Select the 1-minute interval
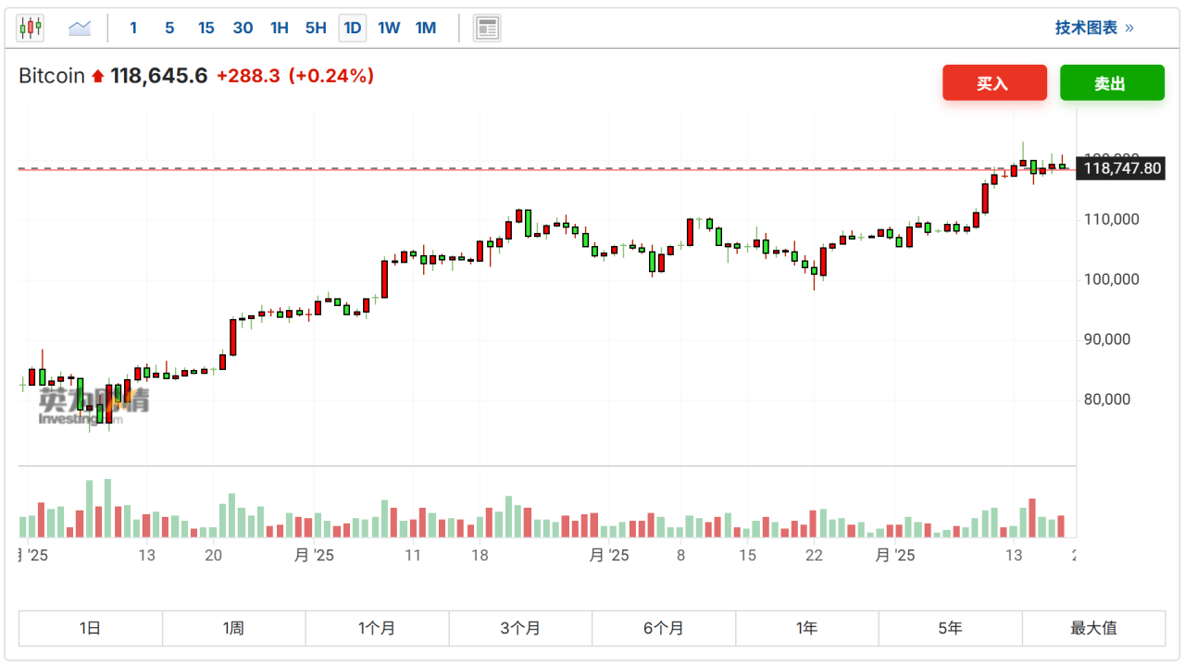 (133, 28)
